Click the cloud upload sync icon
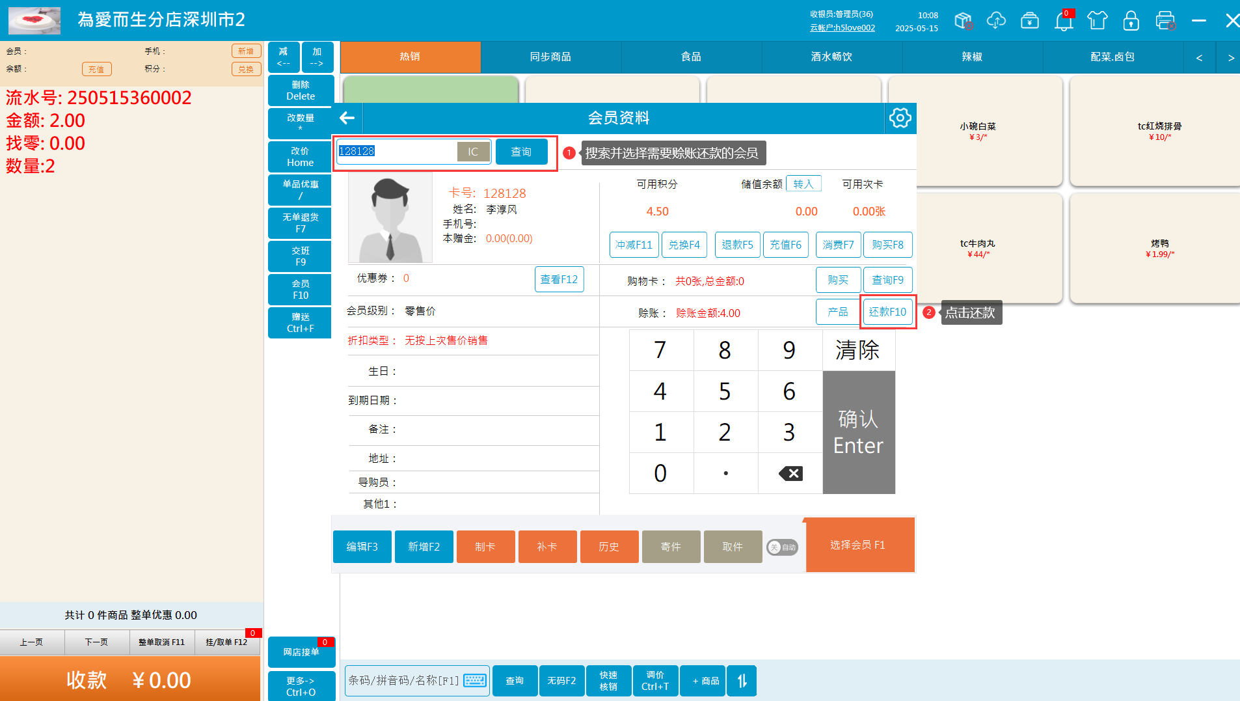The width and height of the screenshot is (1240, 701). point(996,21)
